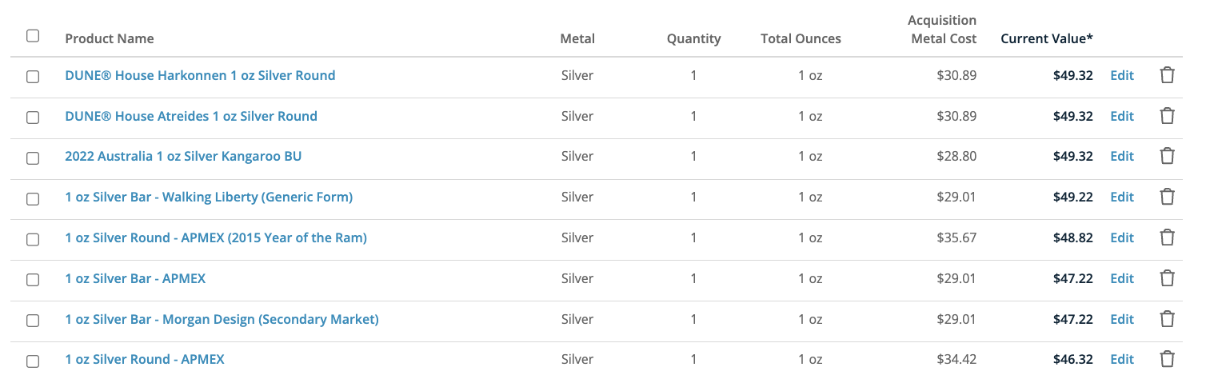Open the DUNE House Atreides product link
This screenshot has height=387, width=1222.
[191, 116]
